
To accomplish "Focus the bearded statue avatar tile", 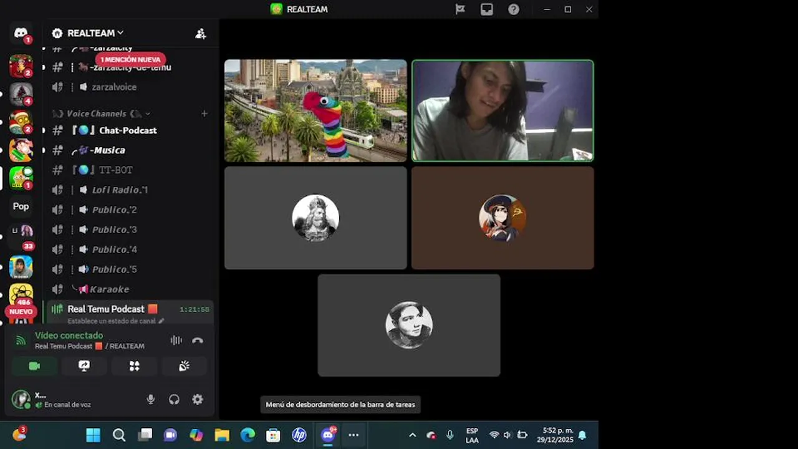I will click(x=315, y=218).
